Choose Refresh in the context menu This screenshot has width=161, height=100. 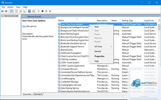pyautogui.click(x=101, y=51)
